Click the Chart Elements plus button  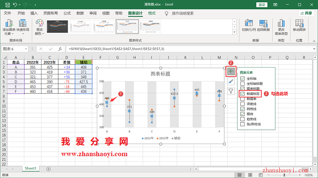click(x=231, y=71)
